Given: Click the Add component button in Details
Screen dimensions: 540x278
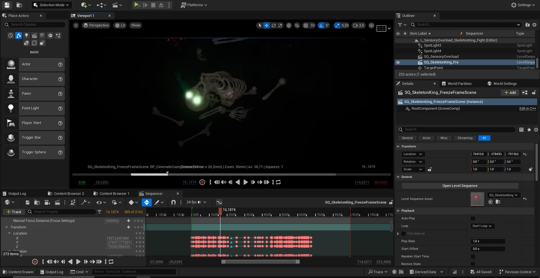Looking at the screenshot, I should 510,93.
